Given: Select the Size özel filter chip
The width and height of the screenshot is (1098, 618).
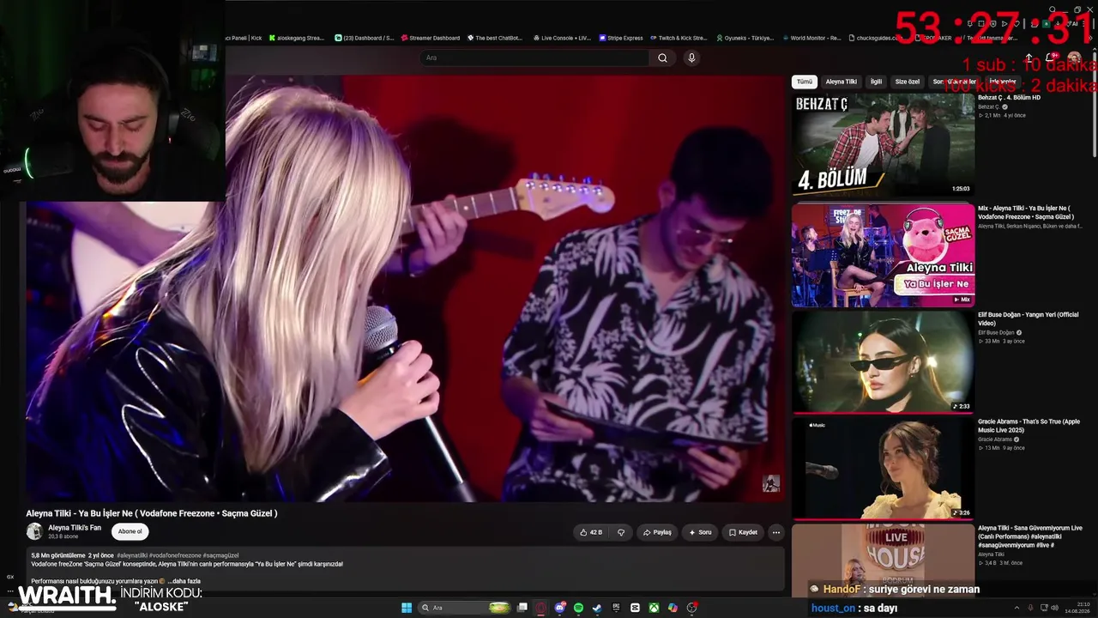Looking at the screenshot, I should [908, 82].
